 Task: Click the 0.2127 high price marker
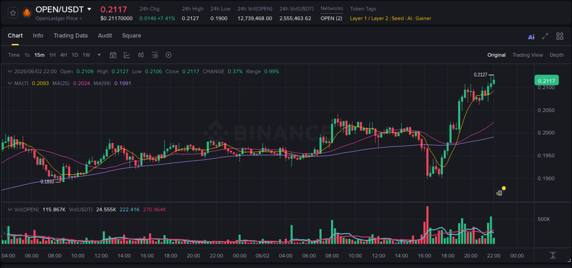[x=480, y=75]
